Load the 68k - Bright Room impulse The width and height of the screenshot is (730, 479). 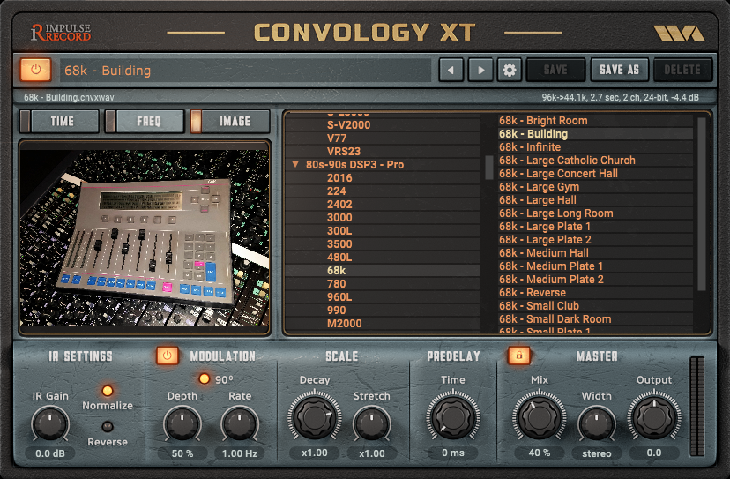[x=595, y=121]
